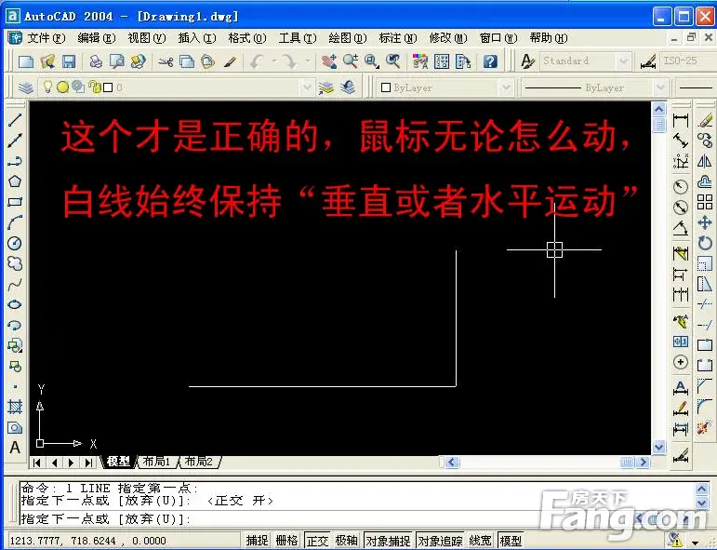Click the Pan realtime hand icon
Screen dimensions: 717x550
pos(329,61)
